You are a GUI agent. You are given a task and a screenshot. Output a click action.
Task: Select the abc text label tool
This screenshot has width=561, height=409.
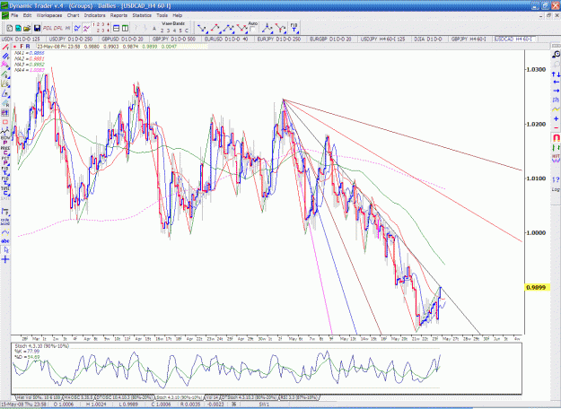tap(5, 241)
